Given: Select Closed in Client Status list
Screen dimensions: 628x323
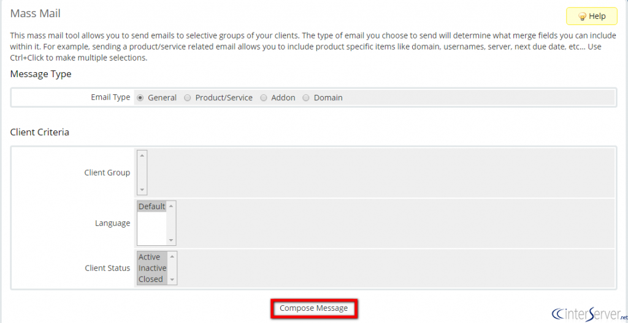Looking at the screenshot, I should click(x=152, y=279).
